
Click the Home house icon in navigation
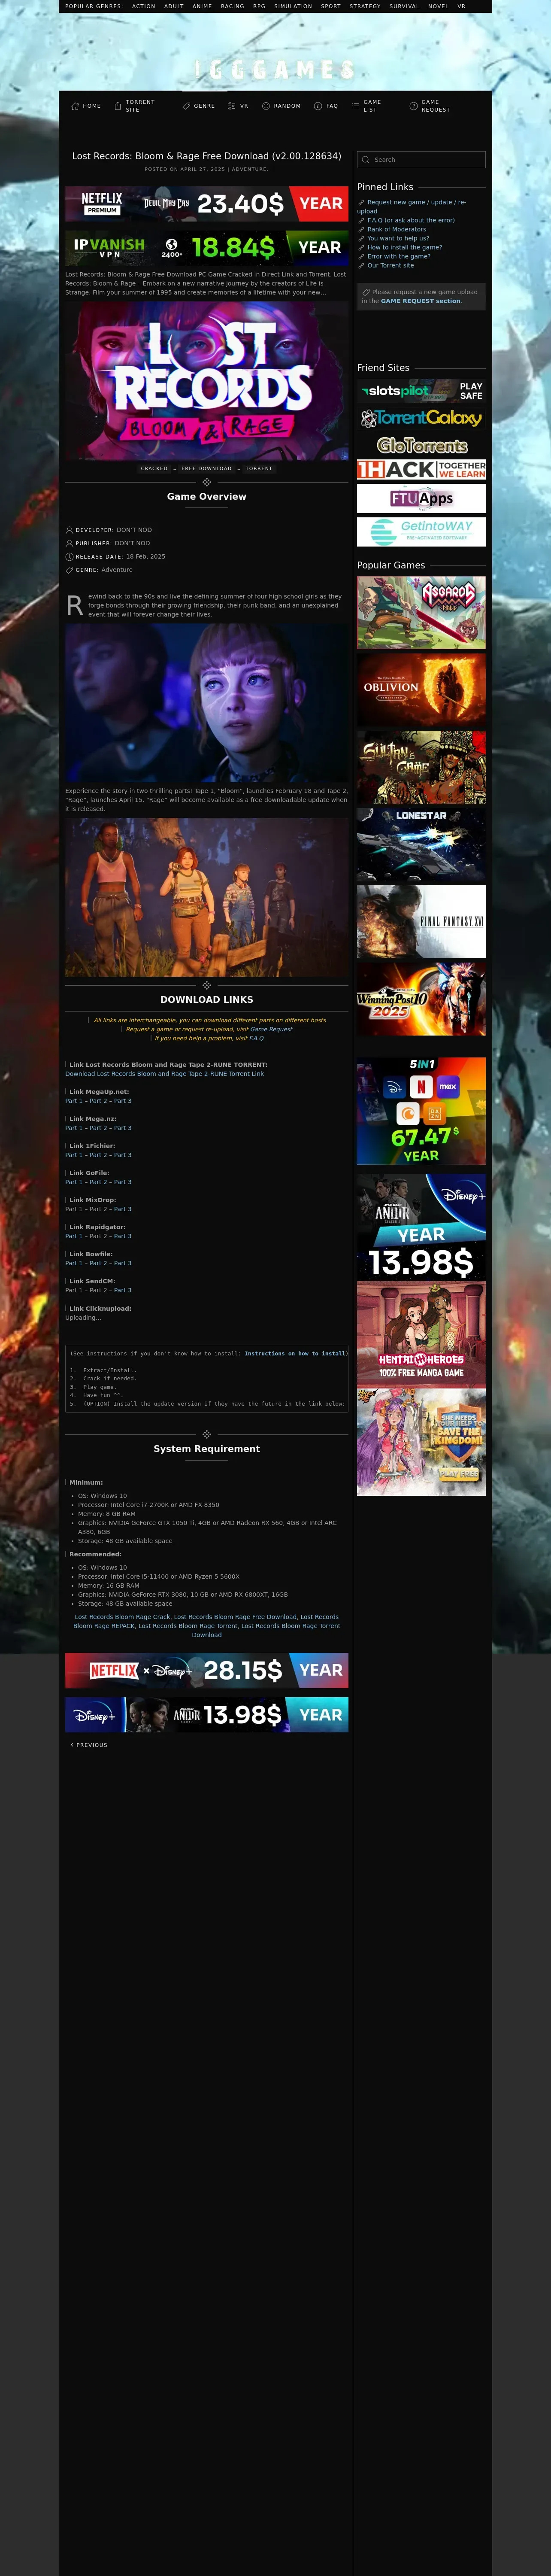pyautogui.click(x=75, y=106)
